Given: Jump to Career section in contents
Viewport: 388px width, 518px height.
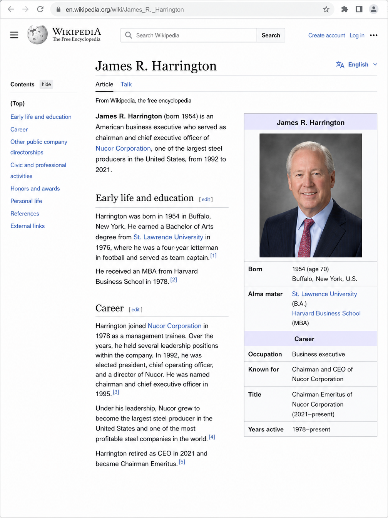Looking at the screenshot, I should (19, 129).
